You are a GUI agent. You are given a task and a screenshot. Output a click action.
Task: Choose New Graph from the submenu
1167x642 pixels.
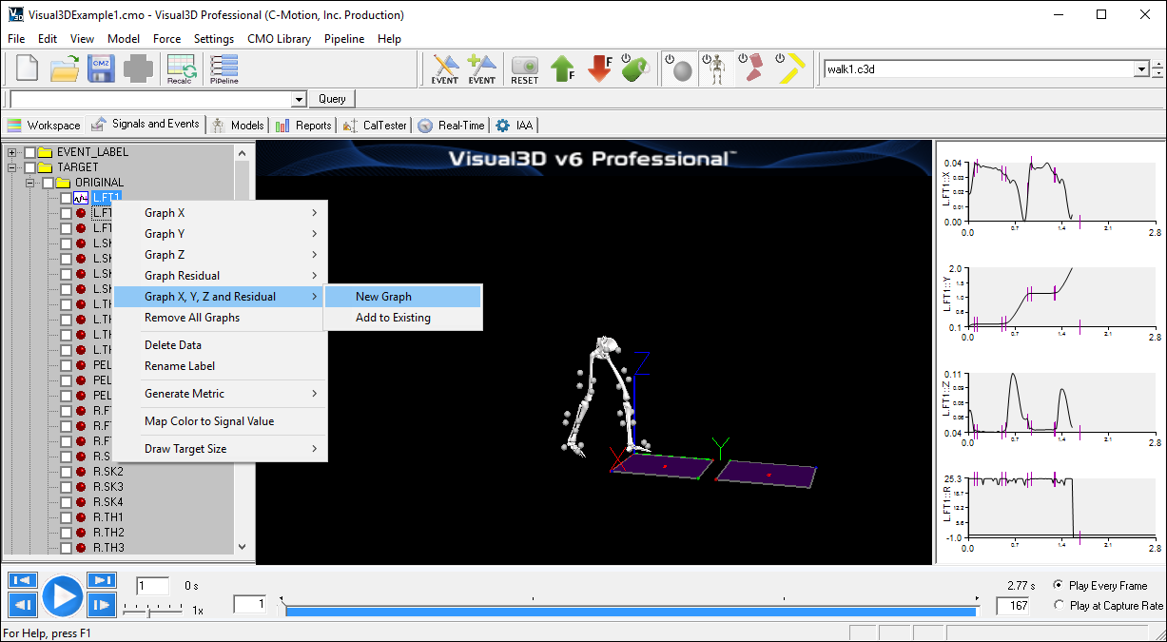403,297
